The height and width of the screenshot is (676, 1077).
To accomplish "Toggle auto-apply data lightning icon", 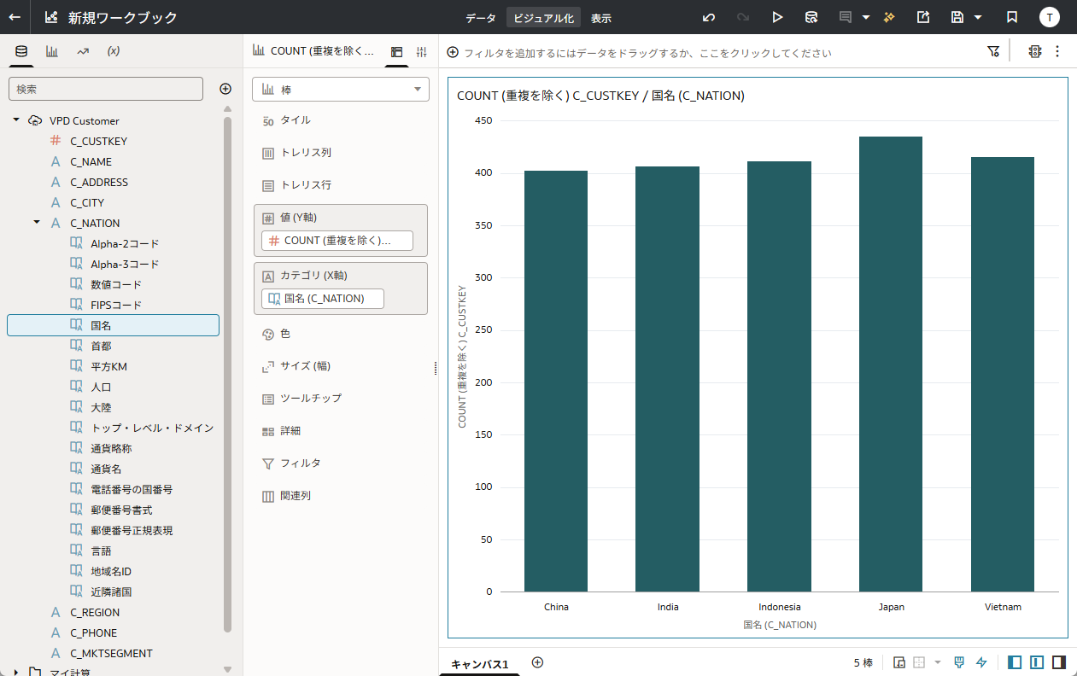I will tap(981, 662).
